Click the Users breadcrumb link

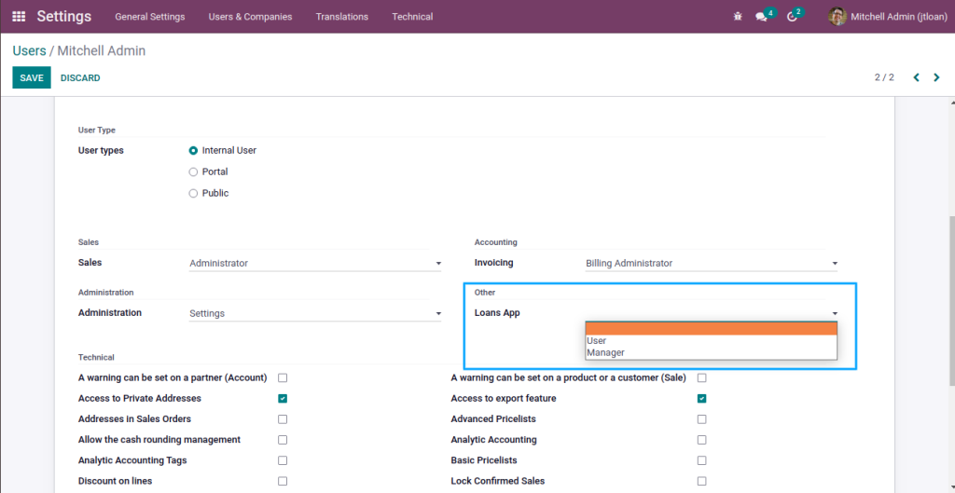(x=29, y=50)
